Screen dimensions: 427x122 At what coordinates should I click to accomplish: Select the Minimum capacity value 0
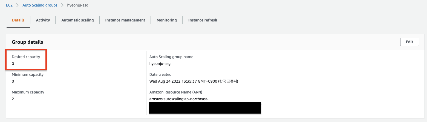(x=13, y=81)
